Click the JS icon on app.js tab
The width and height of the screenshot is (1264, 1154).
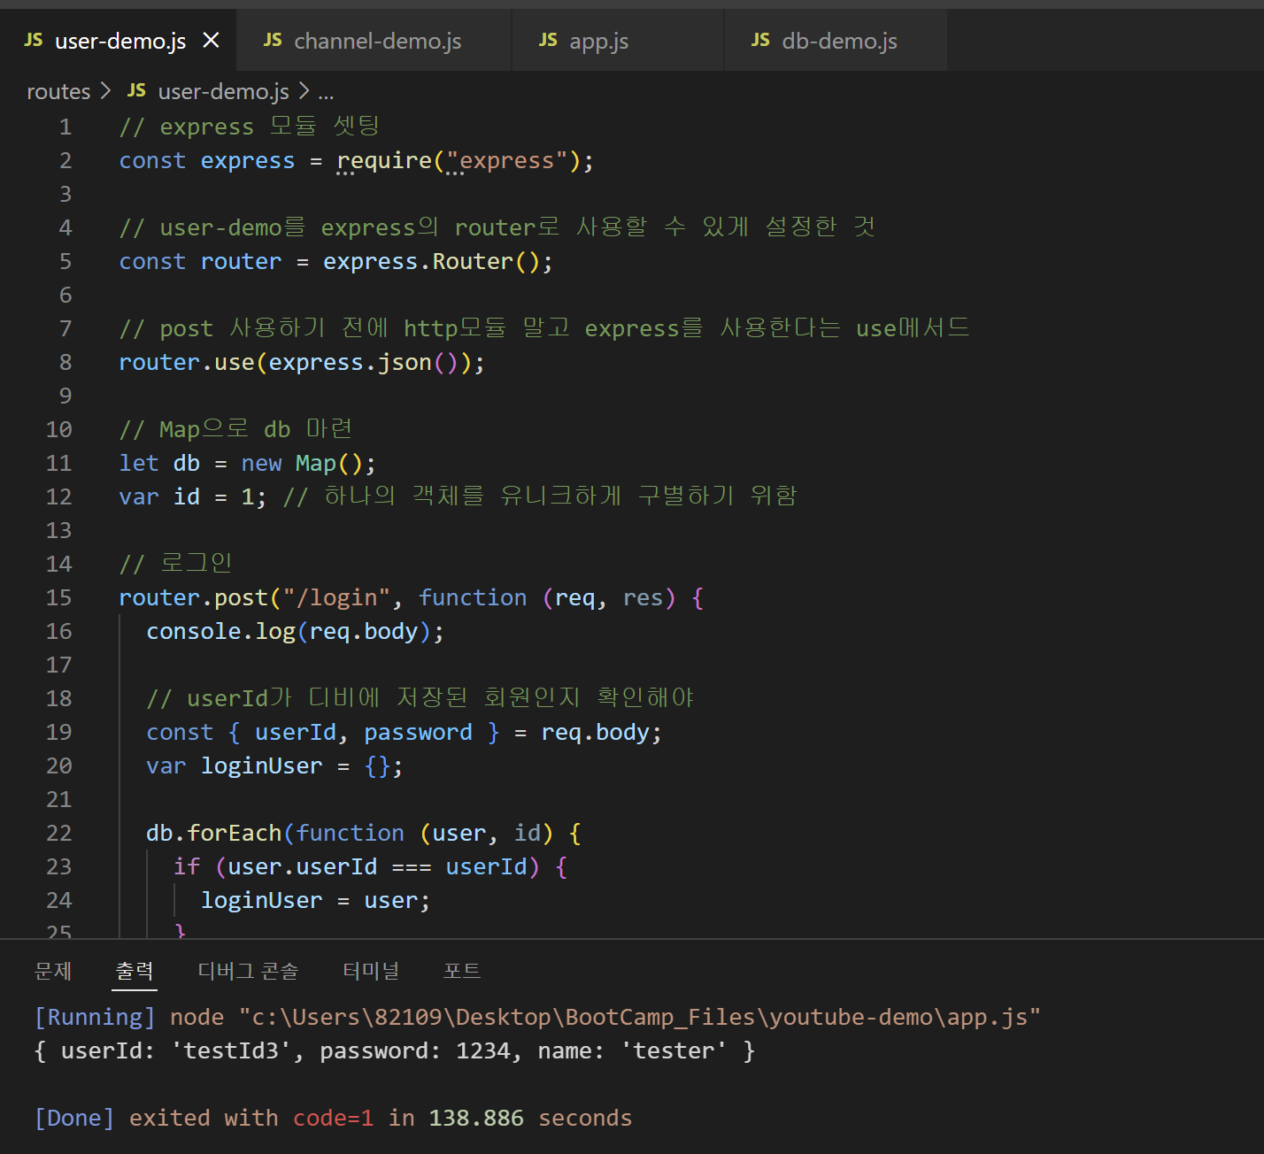tap(548, 41)
